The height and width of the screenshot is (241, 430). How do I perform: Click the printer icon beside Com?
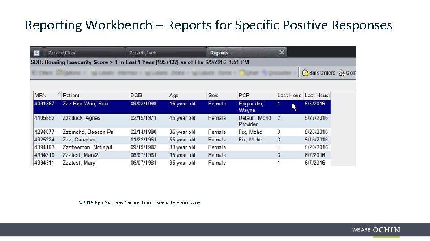[342, 73]
